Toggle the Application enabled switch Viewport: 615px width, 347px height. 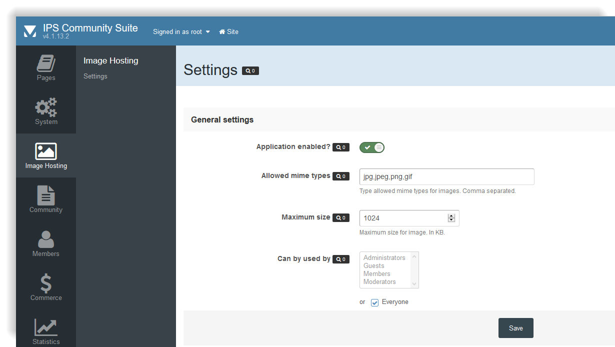372,147
